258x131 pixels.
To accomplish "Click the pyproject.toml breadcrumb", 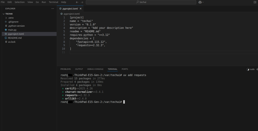I will [72, 14].
